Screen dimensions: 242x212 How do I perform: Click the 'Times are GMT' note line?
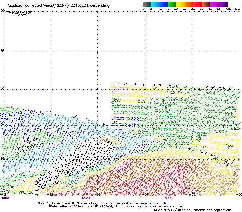pos(102,203)
